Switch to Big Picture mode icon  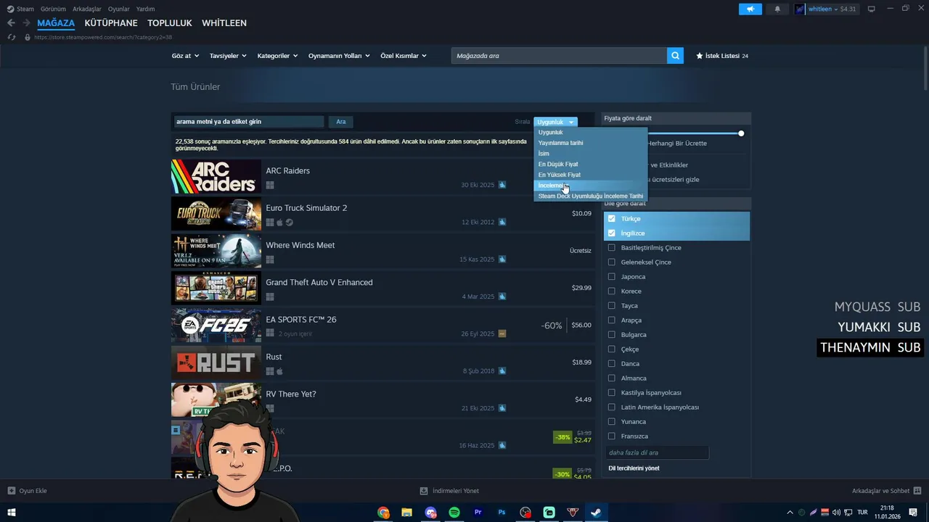(872, 9)
